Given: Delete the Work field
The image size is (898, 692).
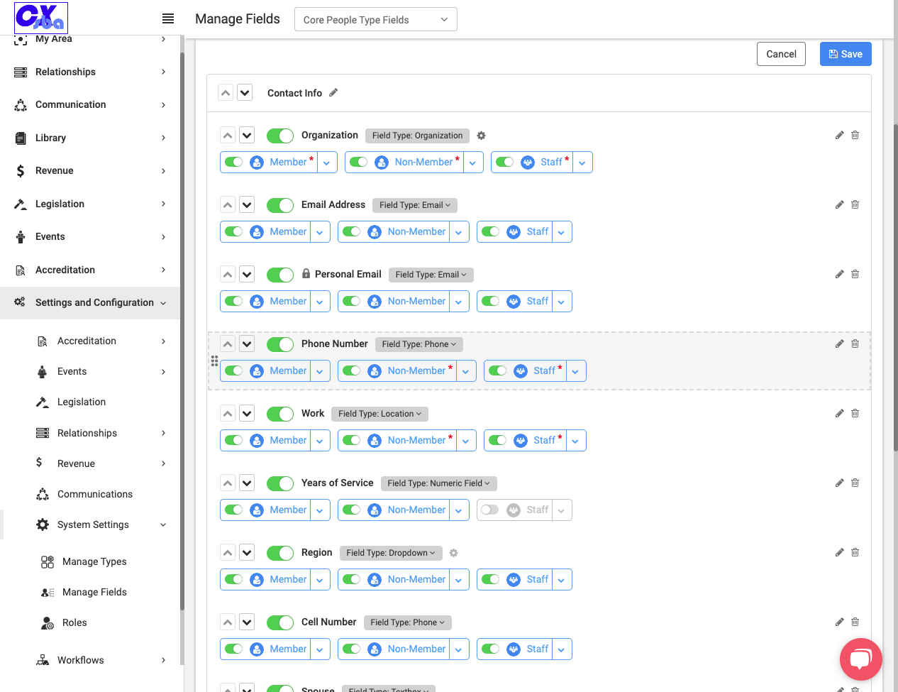Looking at the screenshot, I should point(855,413).
